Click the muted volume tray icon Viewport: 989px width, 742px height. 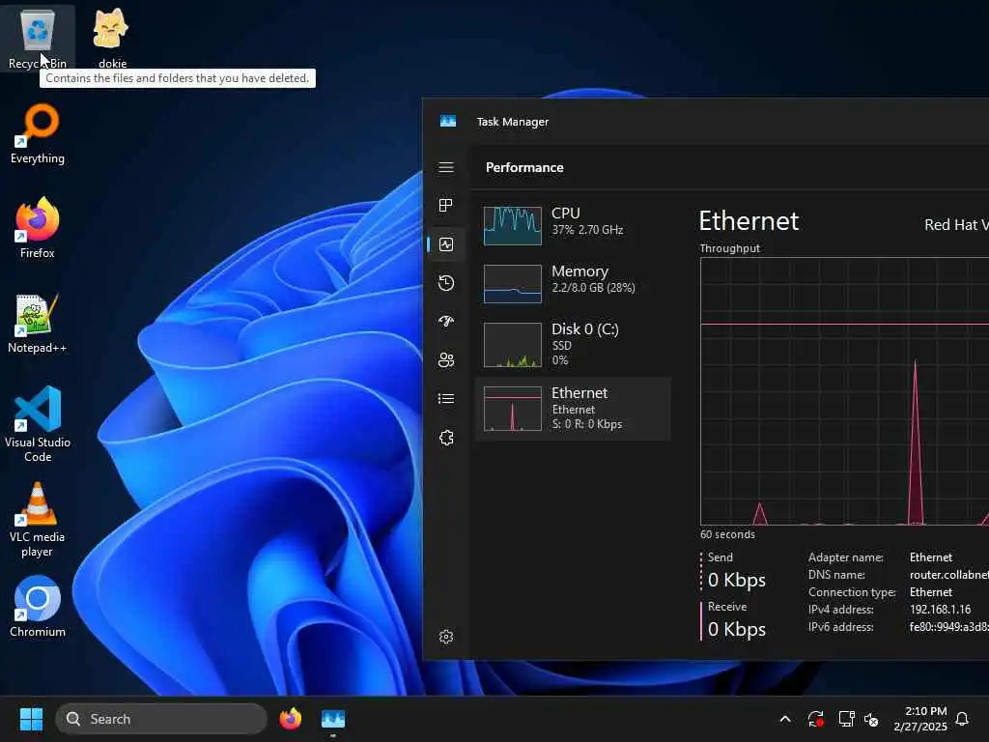point(871,719)
